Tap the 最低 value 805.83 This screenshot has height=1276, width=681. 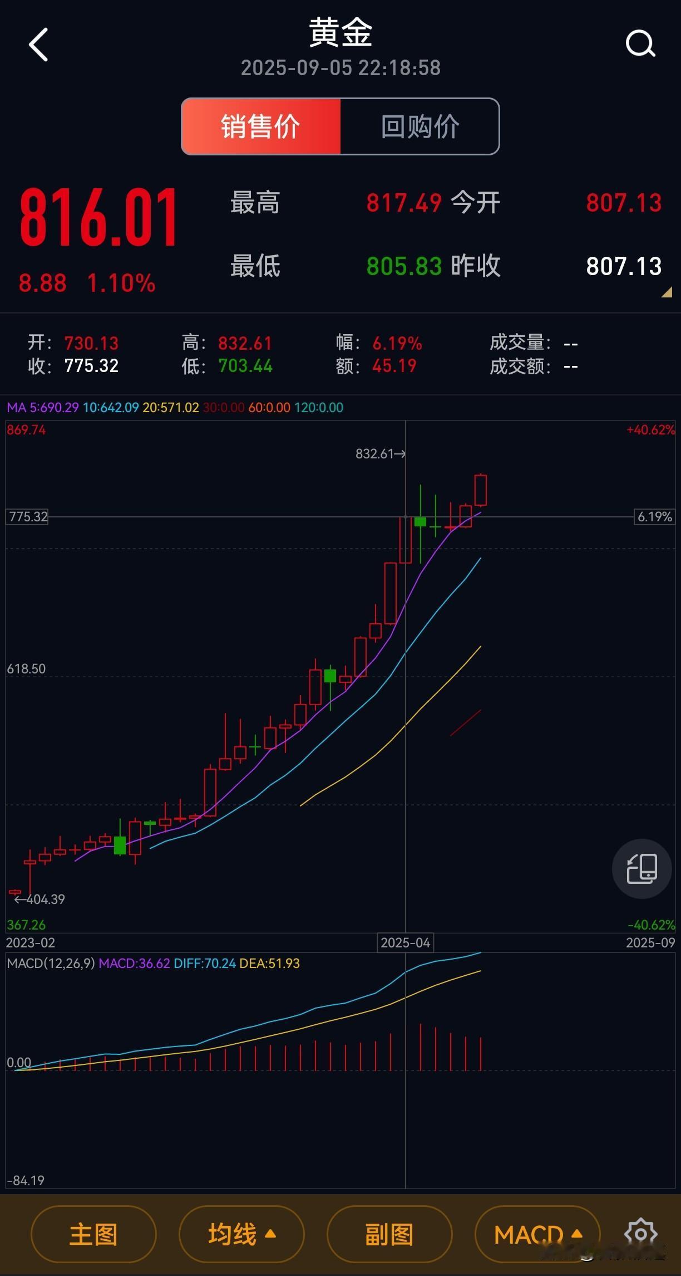pos(404,266)
